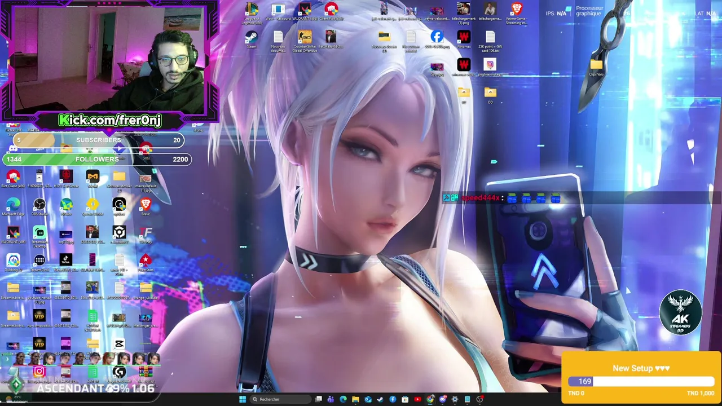The height and width of the screenshot is (406, 722).
Task: Open Microsoft Store from taskbar
Action: (405, 399)
